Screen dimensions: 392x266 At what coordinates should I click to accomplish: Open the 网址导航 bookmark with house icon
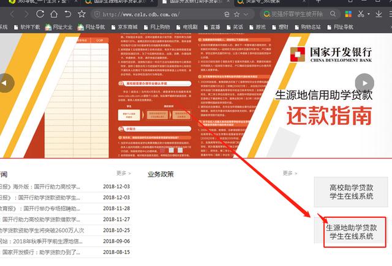pyautogui.click(x=91, y=27)
